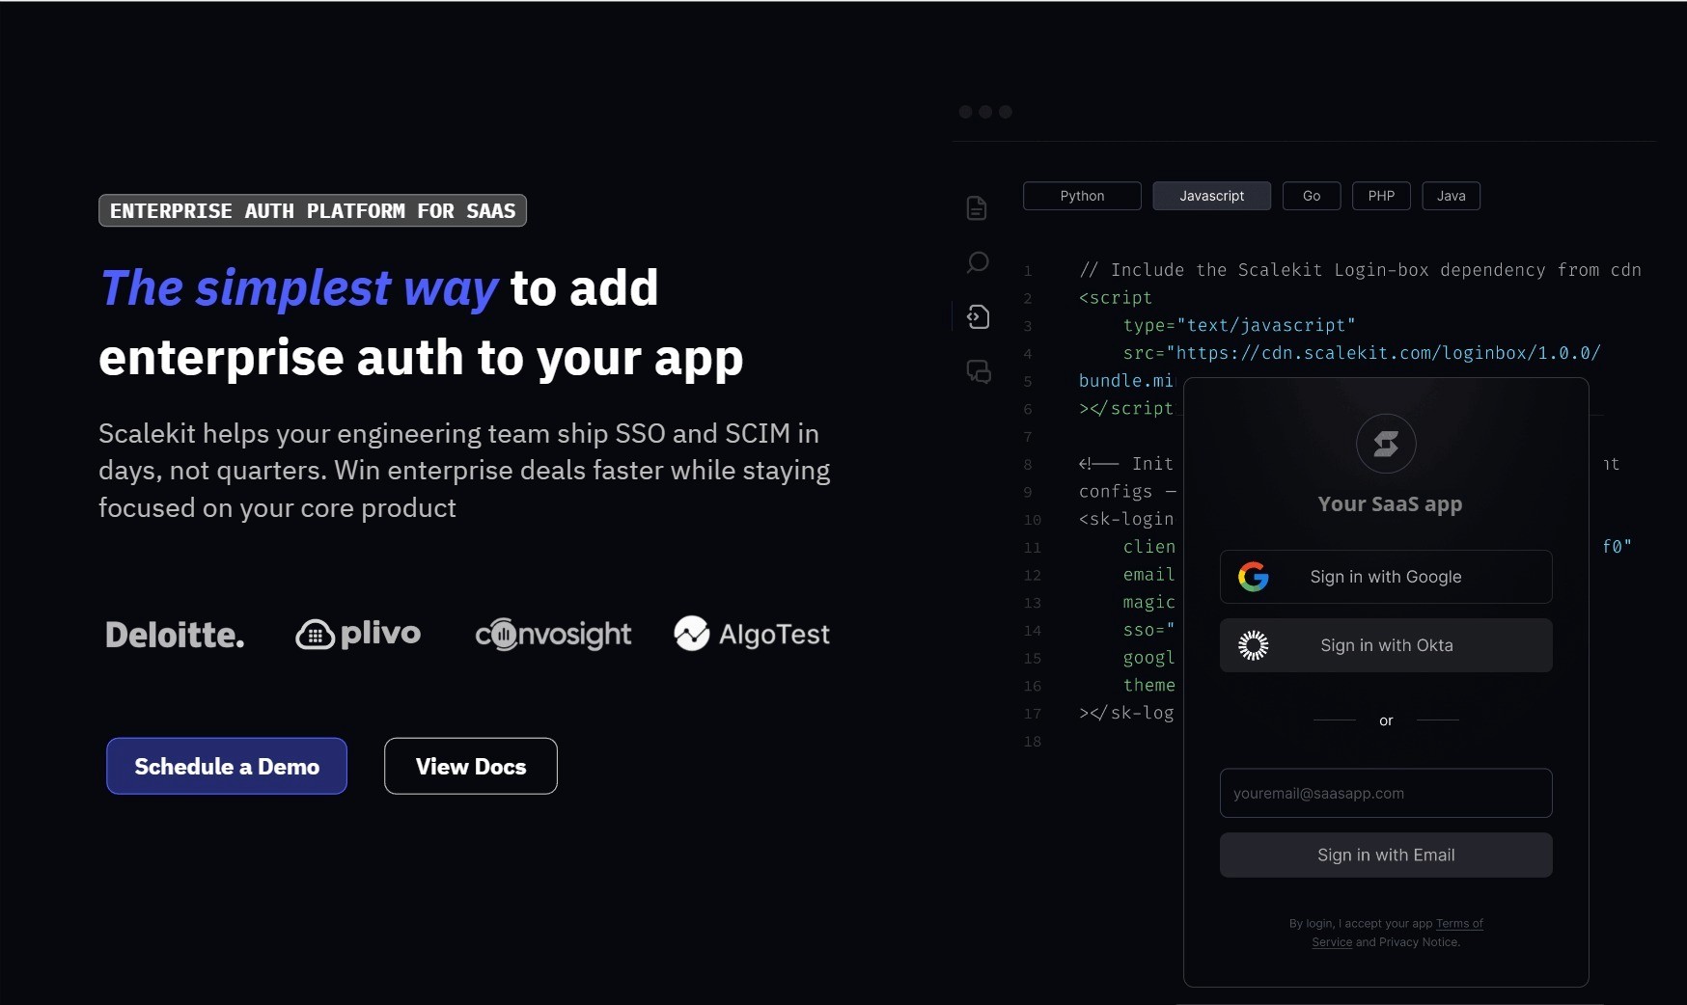Open View Docs button
The image size is (1687, 1005).
click(x=471, y=766)
